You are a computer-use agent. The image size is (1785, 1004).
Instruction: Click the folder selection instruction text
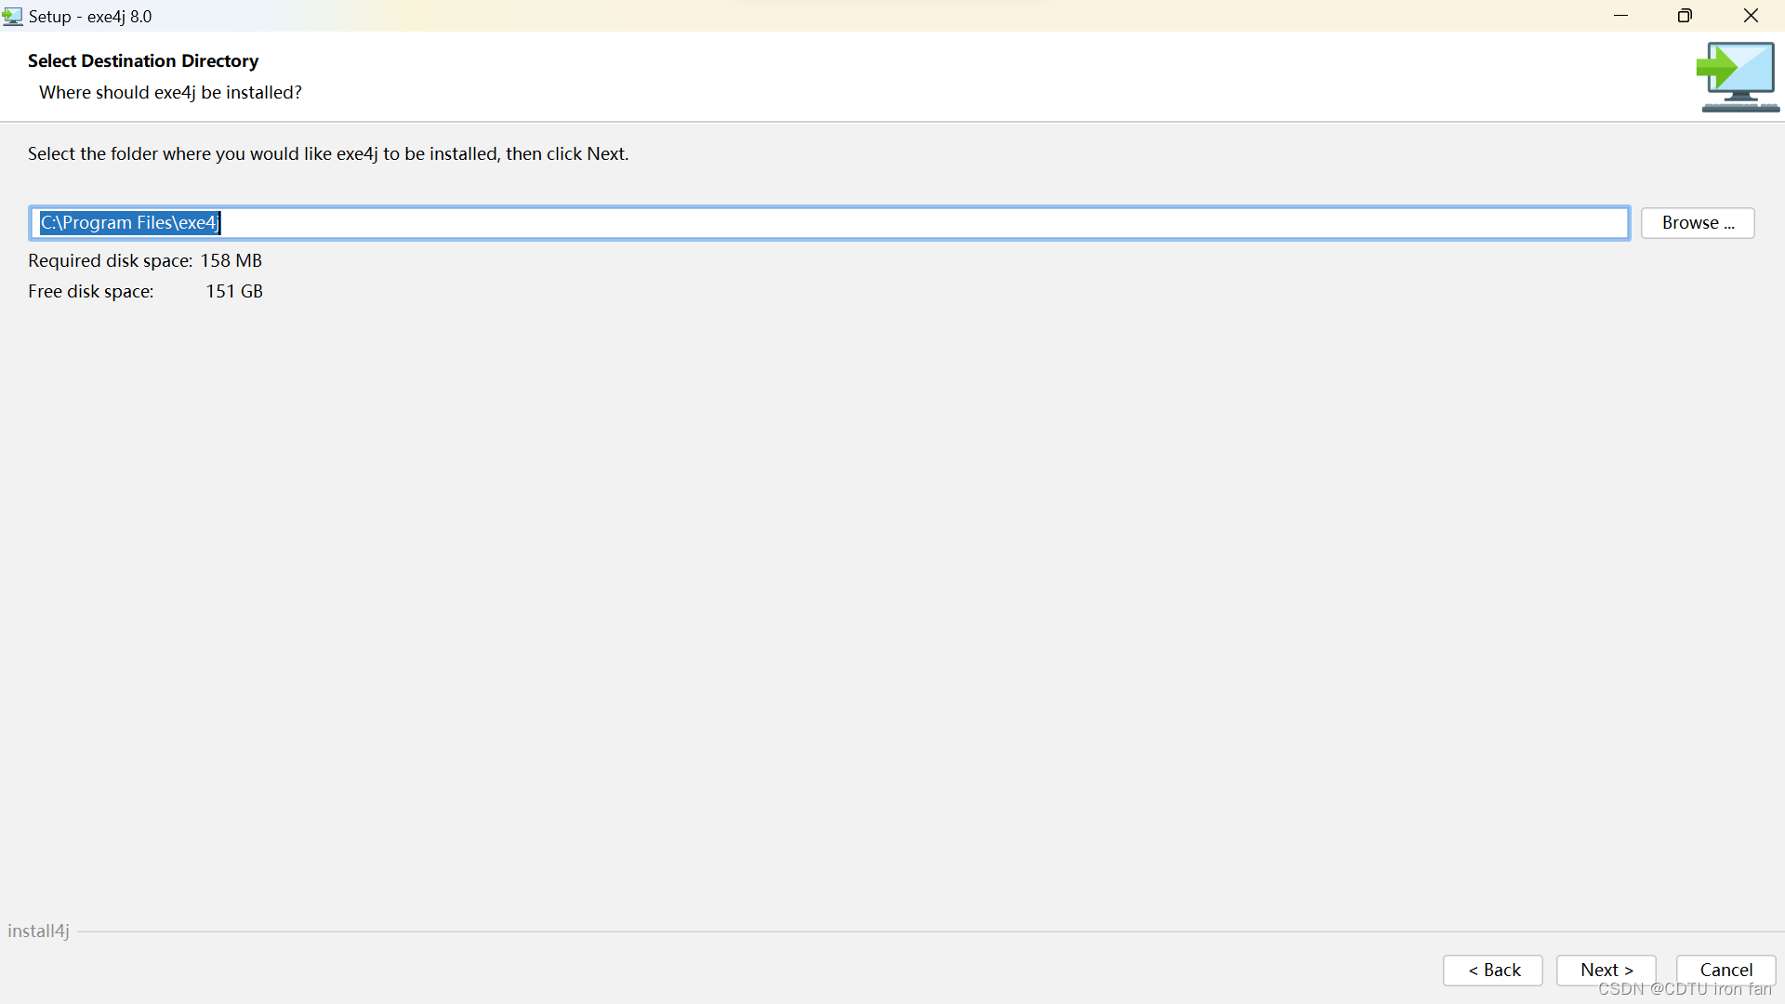pos(328,153)
